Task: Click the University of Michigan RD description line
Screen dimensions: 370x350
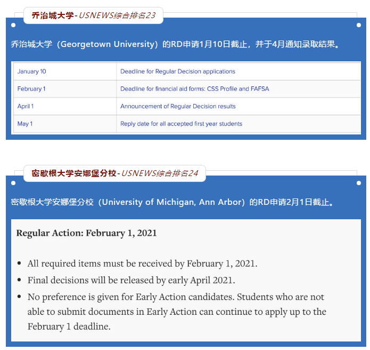Action: (x=172, y=202)
